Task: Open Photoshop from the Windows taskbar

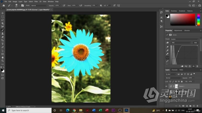Action: point(126,110)
